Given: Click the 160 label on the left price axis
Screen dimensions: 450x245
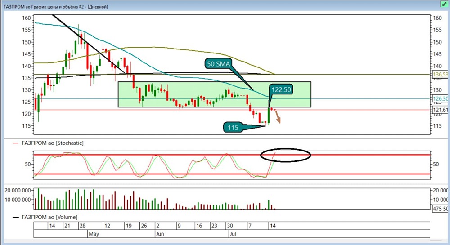Looking at the screenshot, I should (26, 18).
